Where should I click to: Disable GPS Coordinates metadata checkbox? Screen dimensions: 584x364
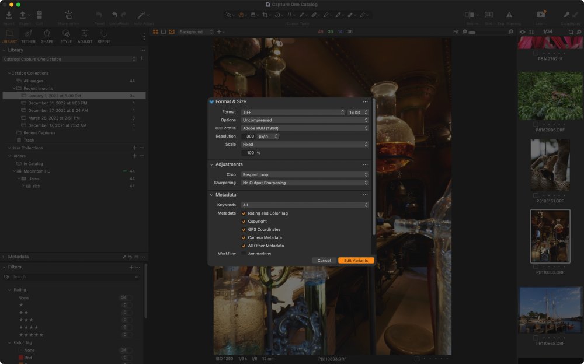coord(244,230)
